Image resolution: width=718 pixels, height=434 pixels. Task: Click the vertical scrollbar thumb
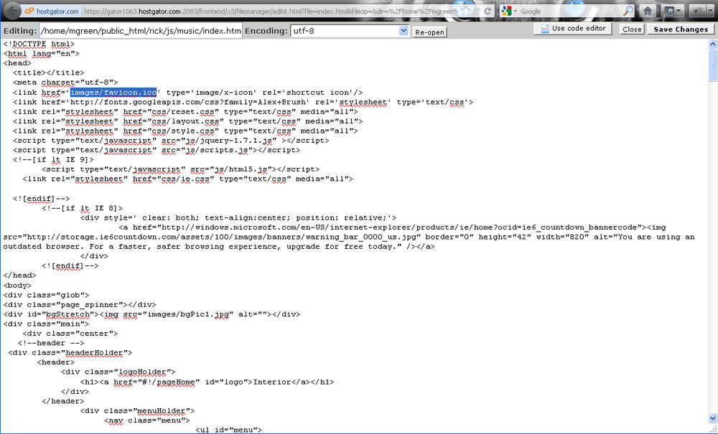point(712,65)
